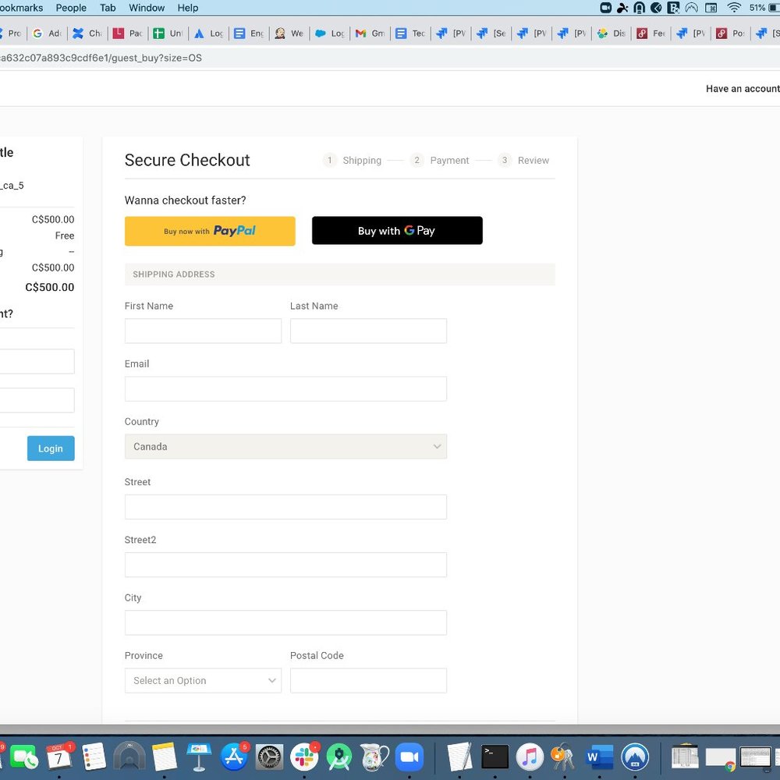Click the blue Login button
Viewport: 780px width, 780px height.
pyautogui.click(x=51, y=448)
